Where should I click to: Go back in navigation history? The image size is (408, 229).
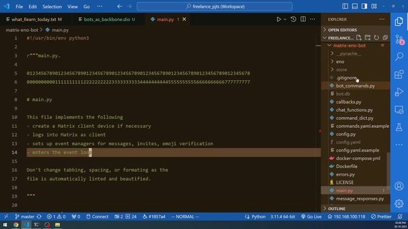coord(119,6)
